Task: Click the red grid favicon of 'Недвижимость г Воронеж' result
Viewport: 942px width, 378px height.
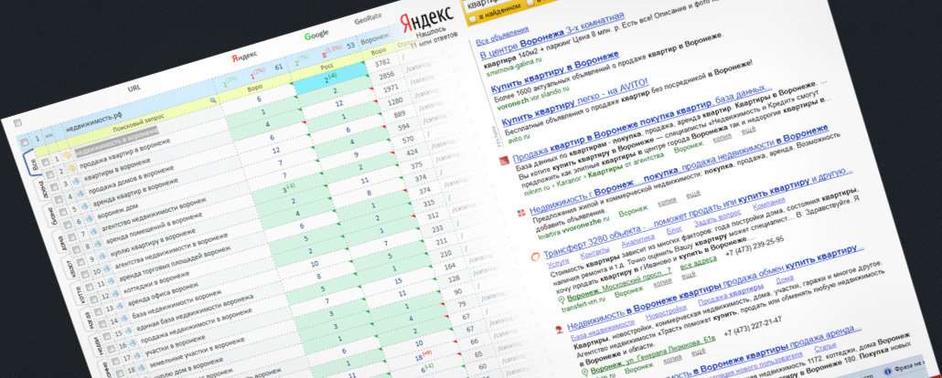Action: pyautogui.click(x=522, y=212)
